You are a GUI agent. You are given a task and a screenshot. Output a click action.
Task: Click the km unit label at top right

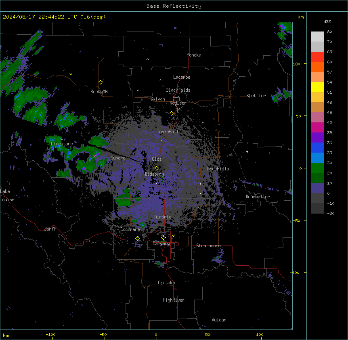pos(301,17)
